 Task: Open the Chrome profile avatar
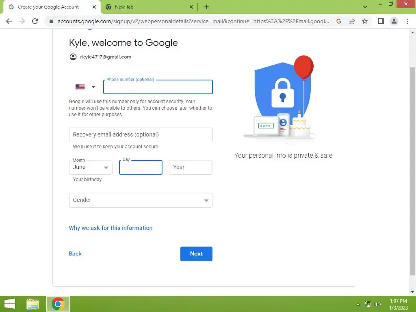(x=394, y=21)
